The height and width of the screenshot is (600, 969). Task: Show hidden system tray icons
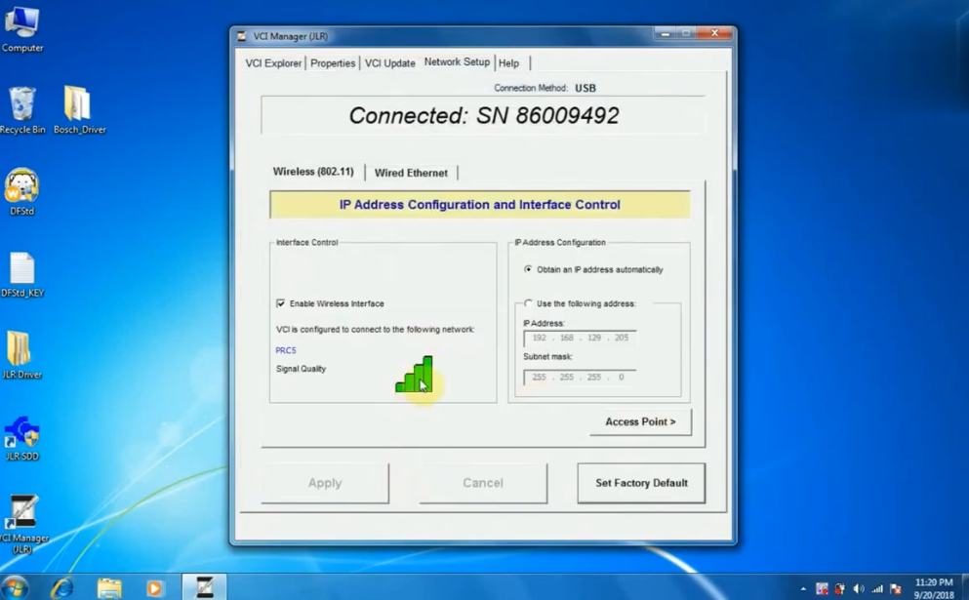(803, 589)
